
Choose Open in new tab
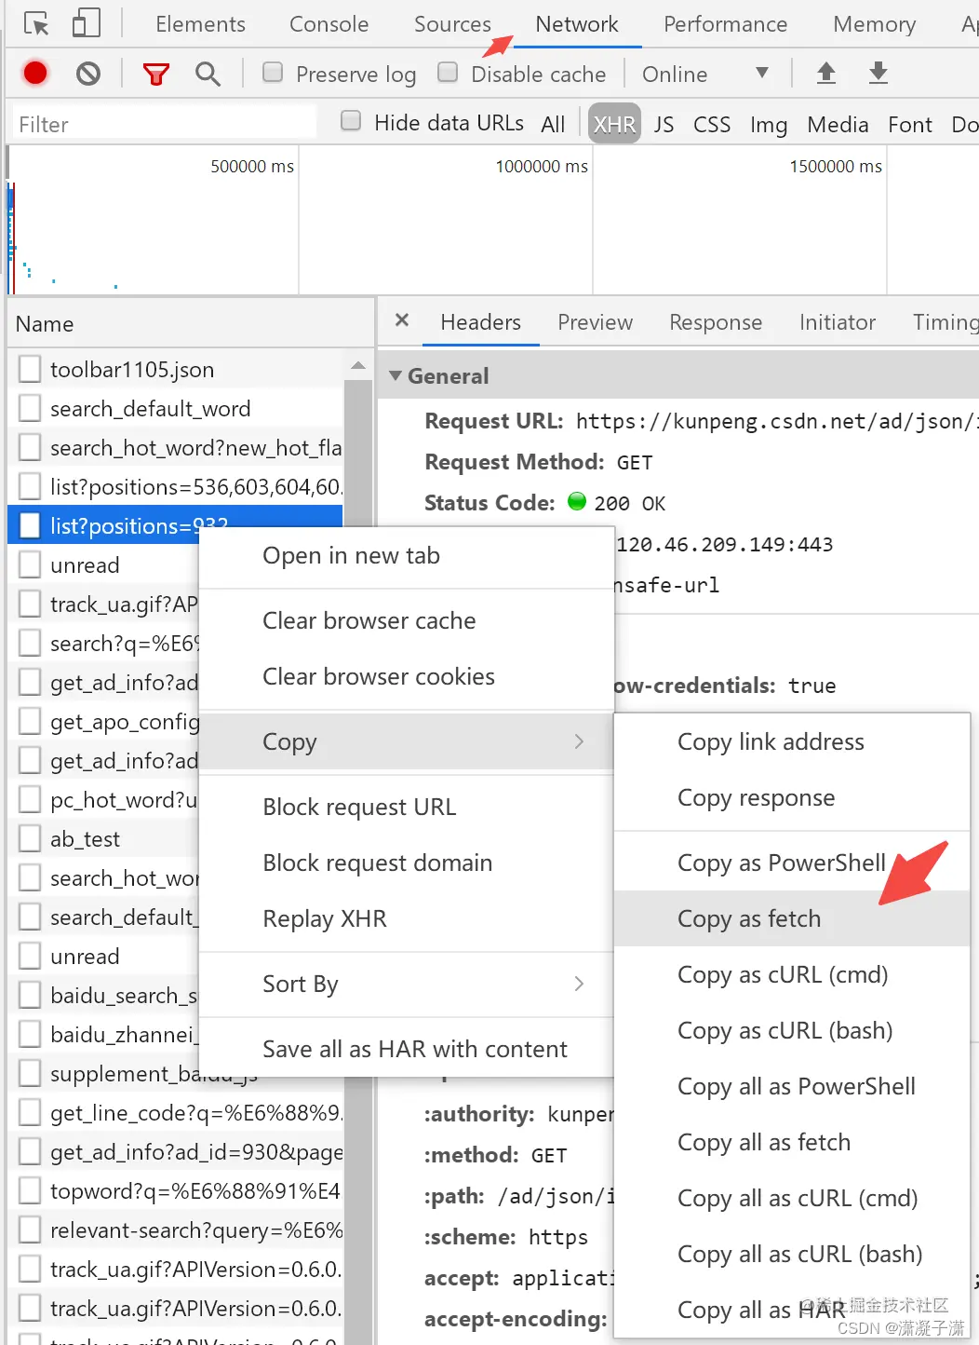coord(407,555)
